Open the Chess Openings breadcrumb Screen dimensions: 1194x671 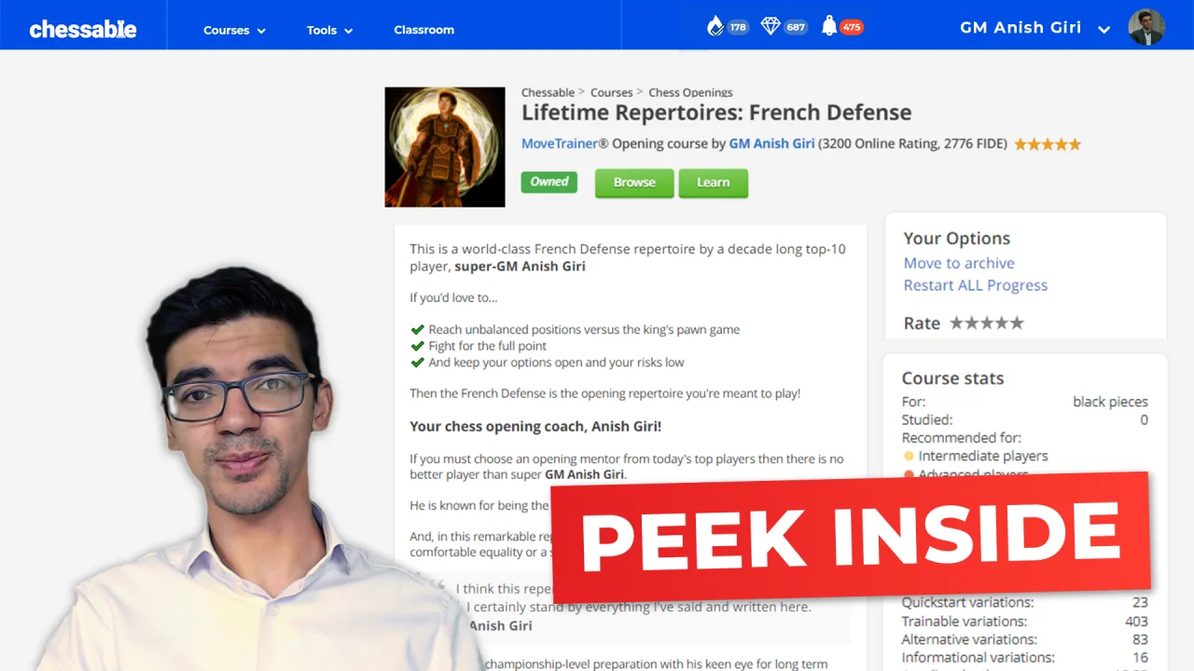690,92
